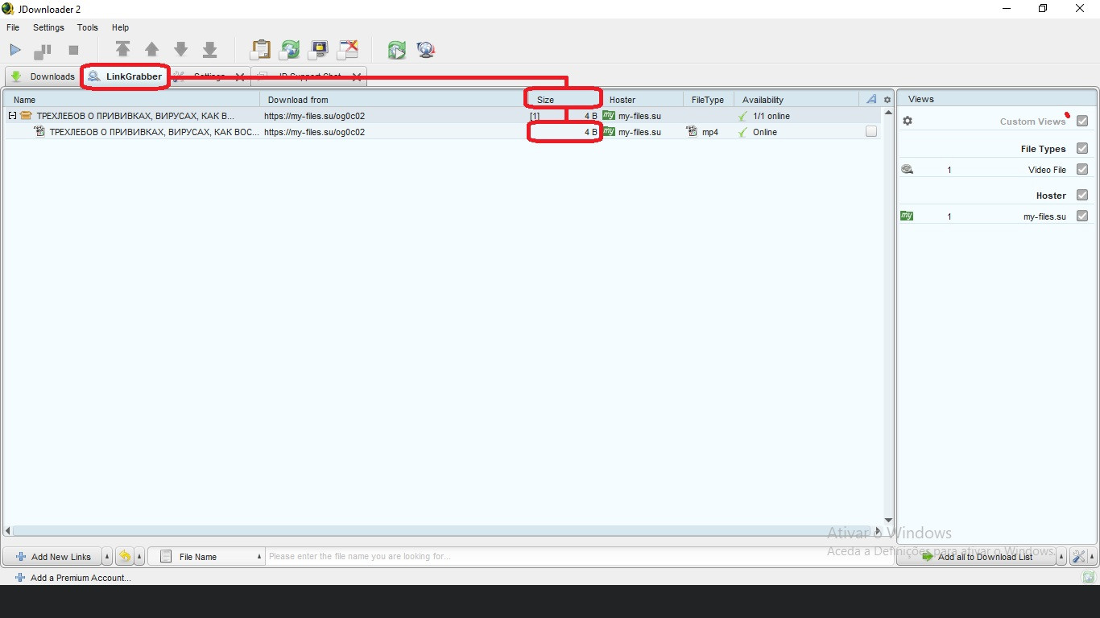Move selection to top of list
Viewport: 1100px width, 618px height.
[x=122, y=50]
